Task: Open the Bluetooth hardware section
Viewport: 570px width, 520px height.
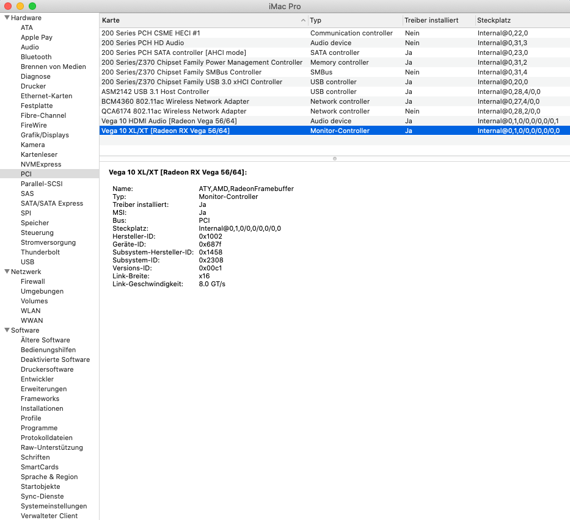Action: pyautogui.click(x=36, y=57)
